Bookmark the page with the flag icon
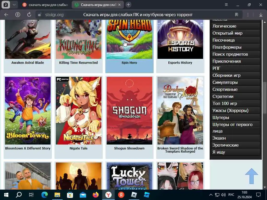 click(236, 15)
